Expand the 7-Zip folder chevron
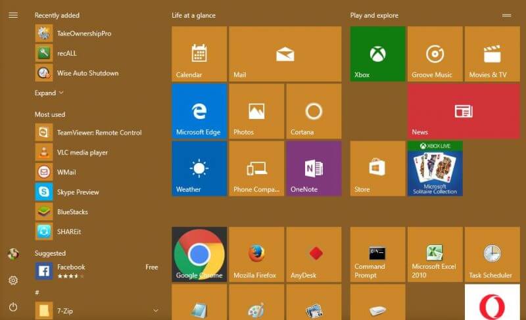The image size is (526, 320). pyautogui.click(x=156, y=311)
